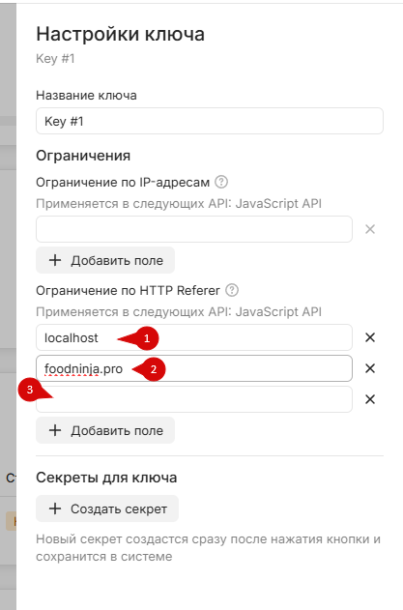Focus the empty IP-address input field
The image size is (403, 610).
[194, 229]
